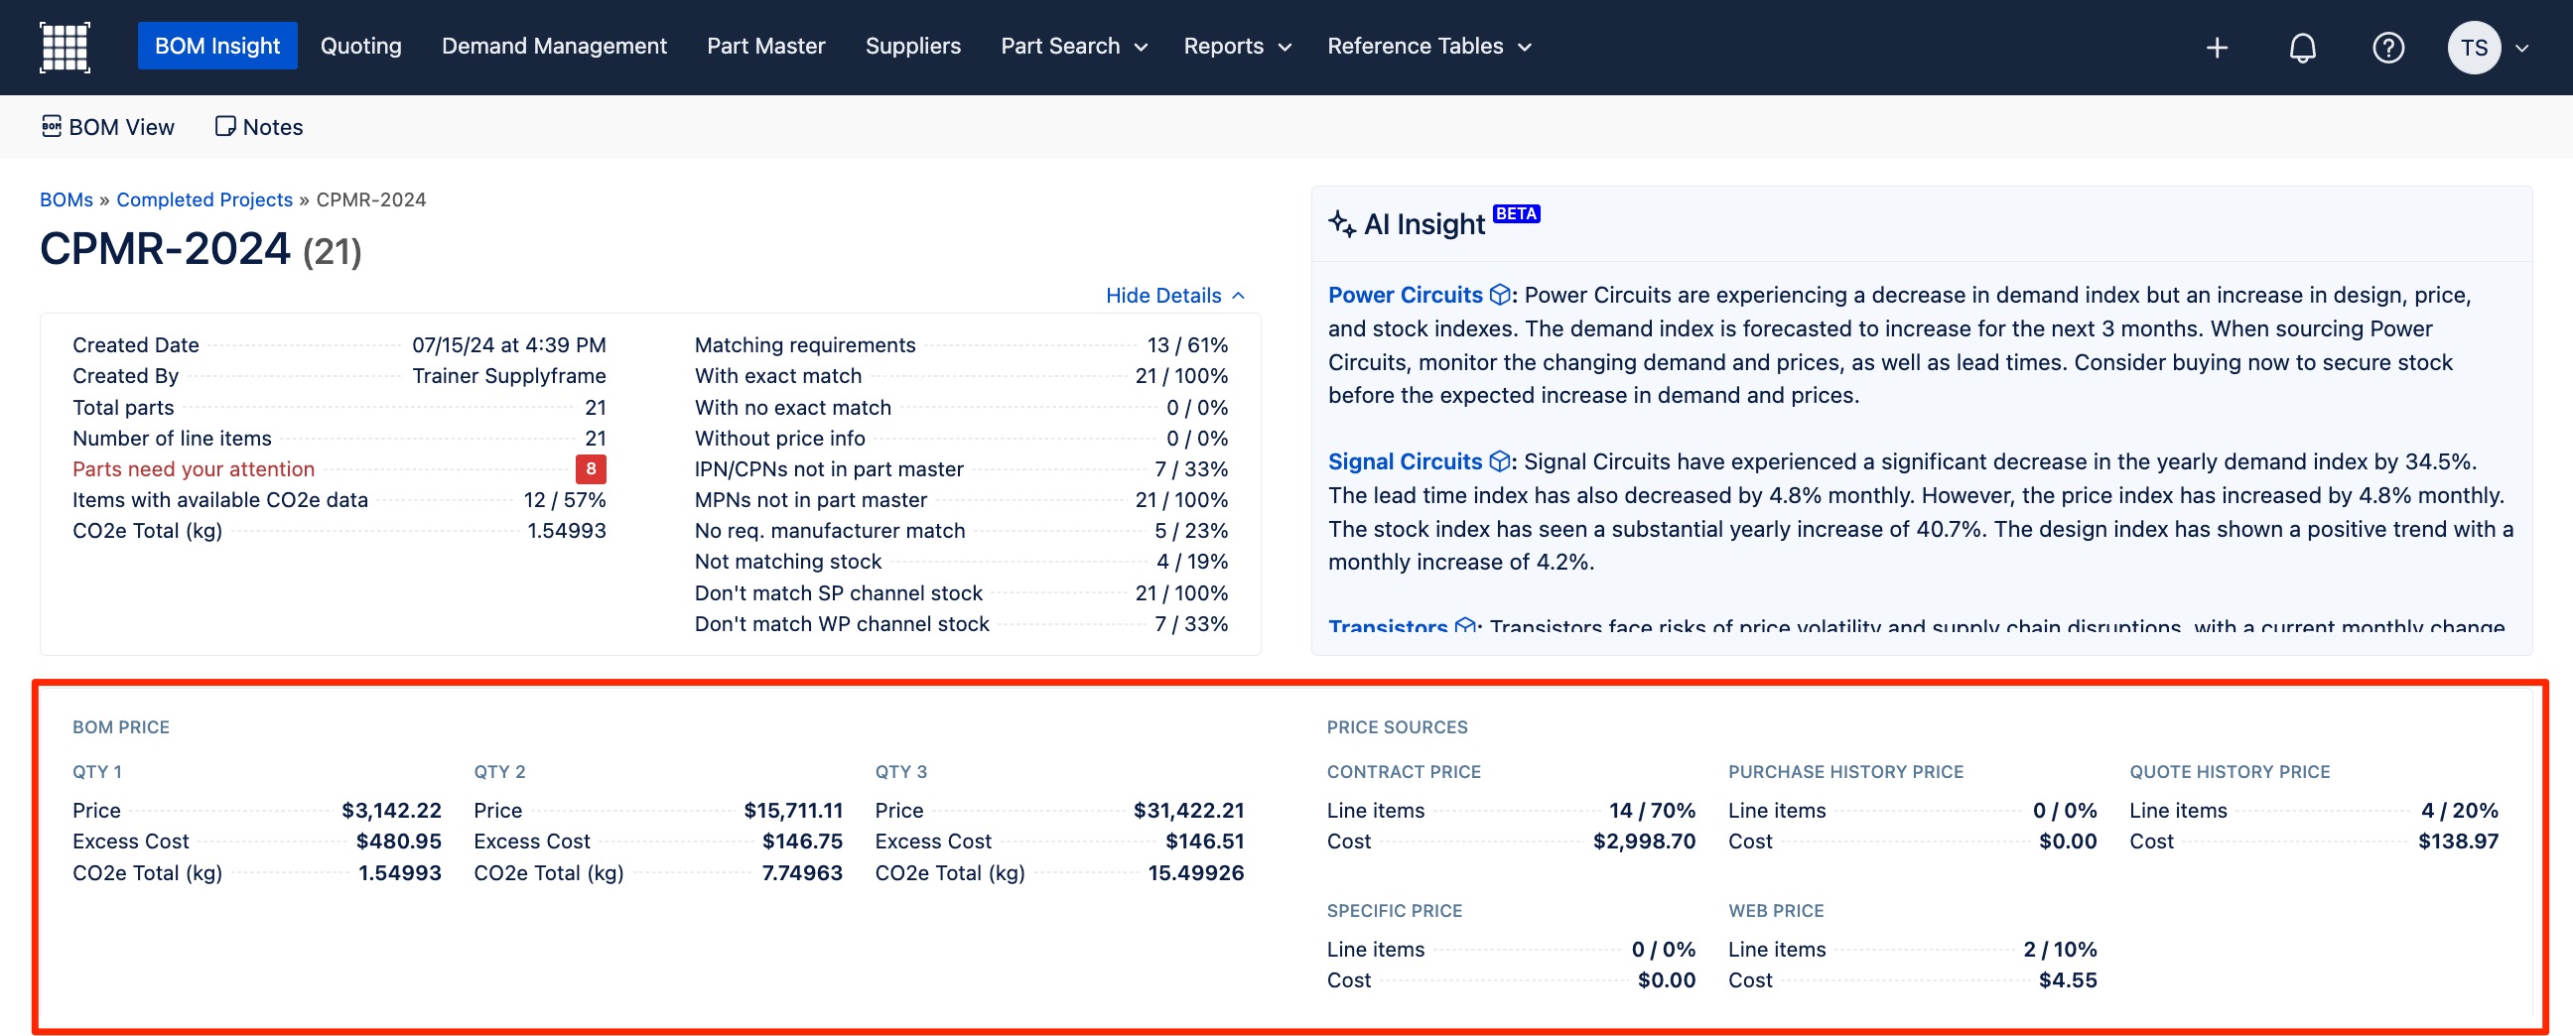This screenshot has height=1036, width=2573.
Task: Click the cube icon beside Signal Circuits
Action: (1499, 461)
